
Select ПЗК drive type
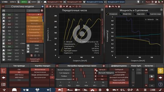[x=19, y=70]
